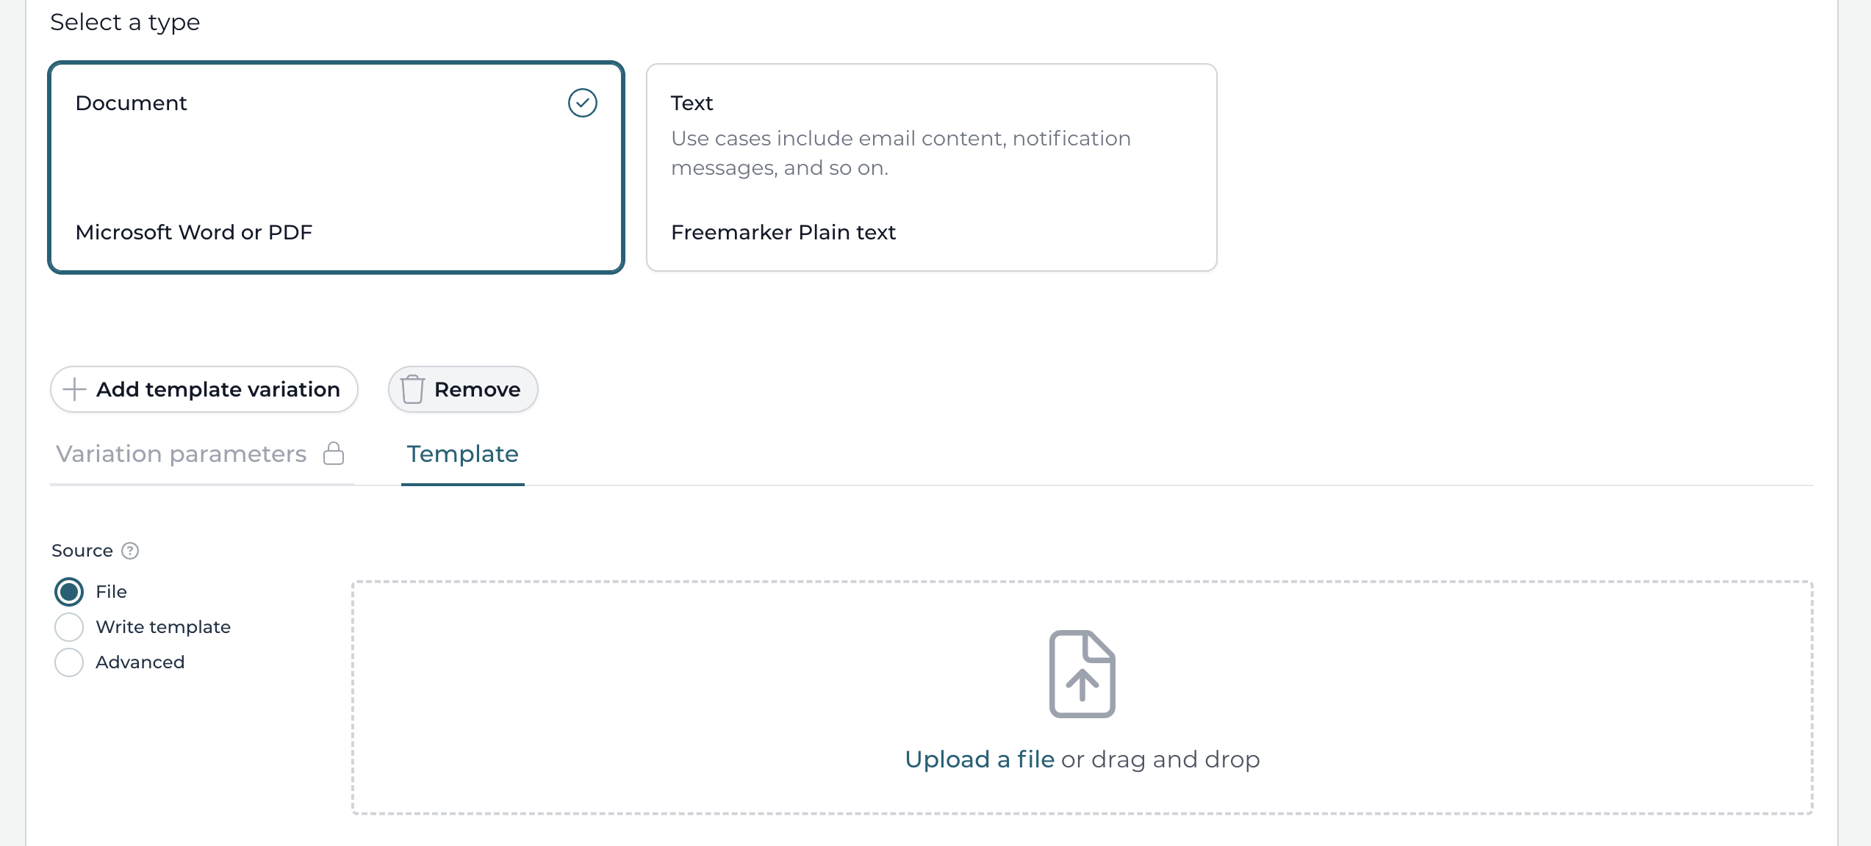Choose the Text type card
This screenshot has width=1871, height=846.
click(x=931, y=167)
